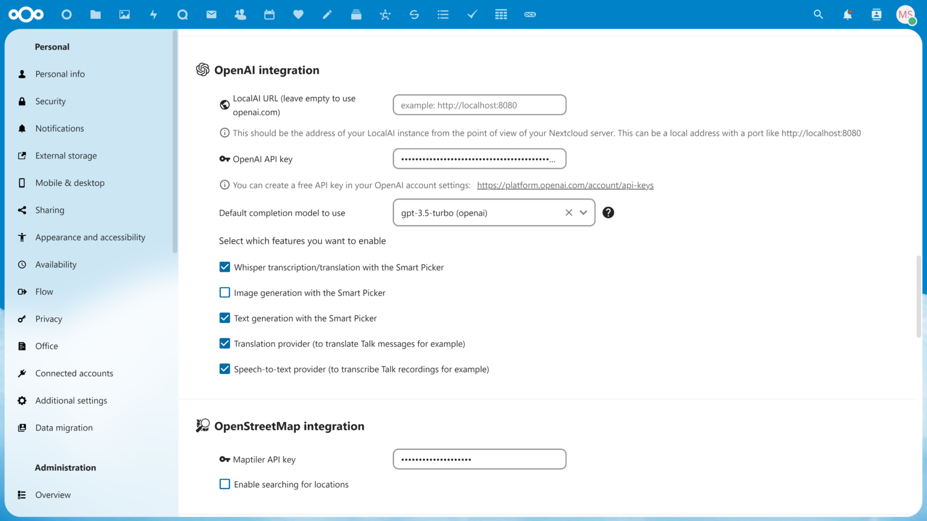Click the completion model help button
The width and height of the screenshot is (927, 521).
608,212
